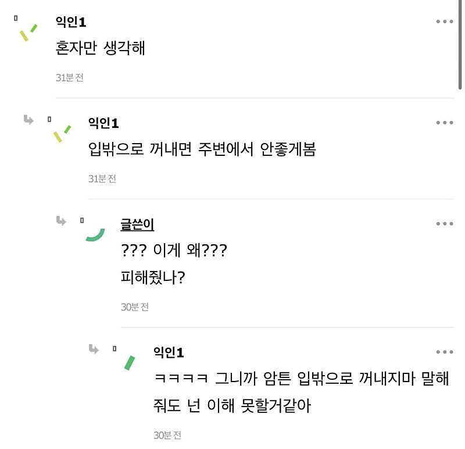Open more options for the '혼자만 생각해' comment

pyautogui.click(x=445, y=22)
